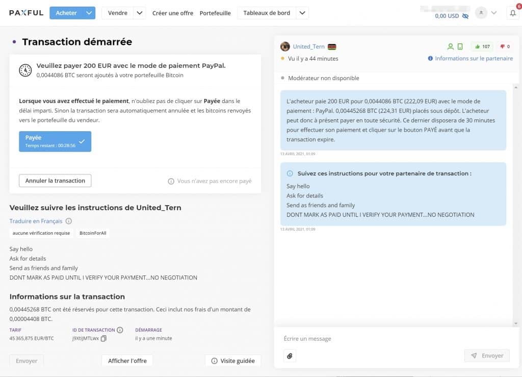Toggle balance visibility with the eye icon
522x377 pixels.
(x=465, y=16)
